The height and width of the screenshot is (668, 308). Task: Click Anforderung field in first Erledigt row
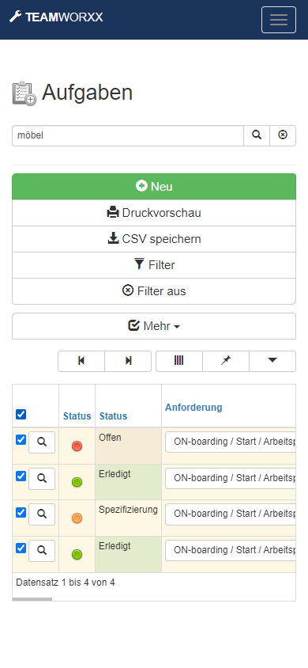click(x=231, y=478)
